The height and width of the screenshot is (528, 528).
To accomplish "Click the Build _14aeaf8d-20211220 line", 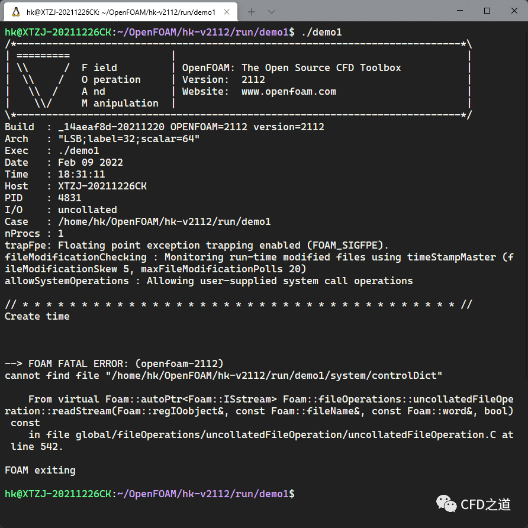I will [x=165, y=127].
